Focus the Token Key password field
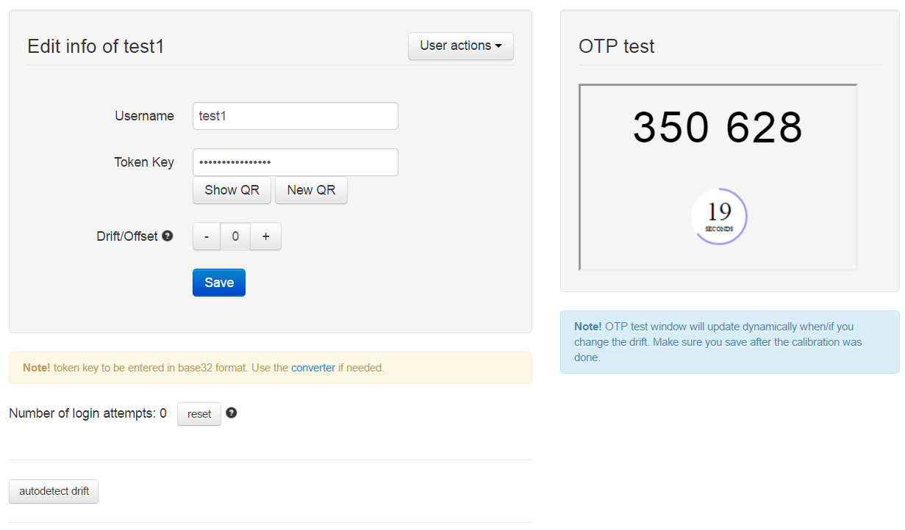 click(296, 162)
